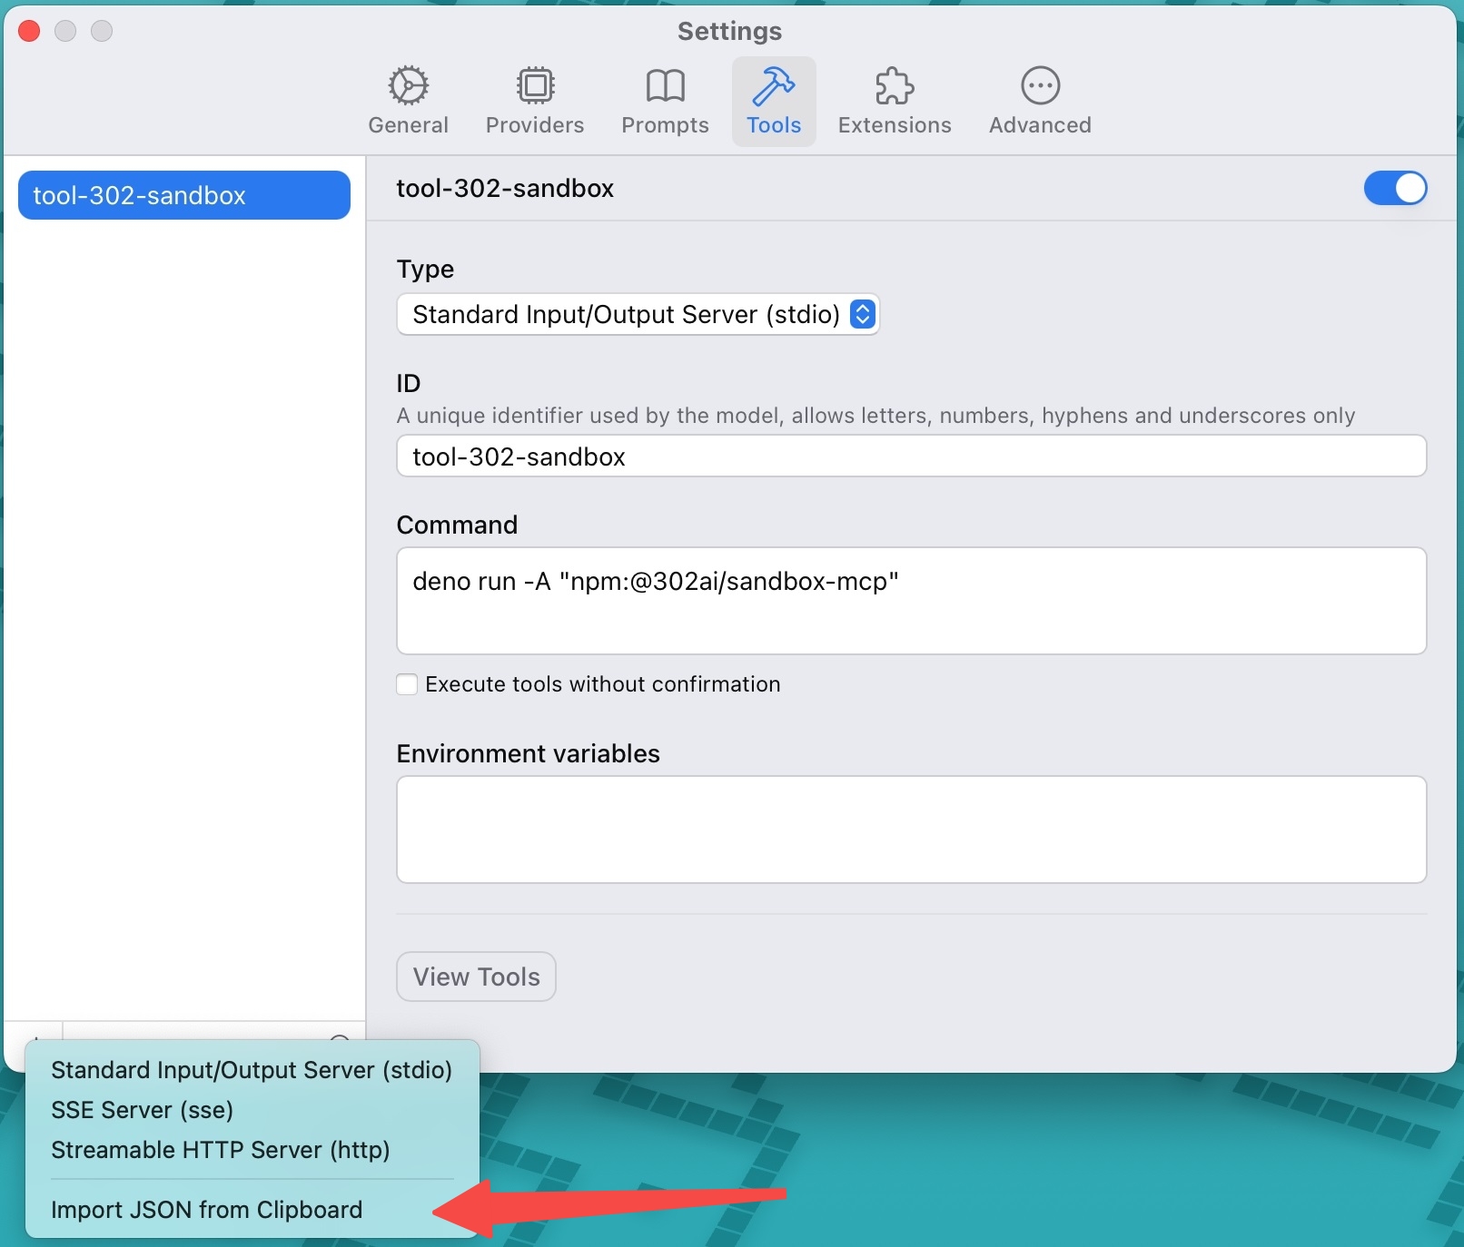Select the Tools settings tab
The width and height of the screenshot is (1464, 1247).
pyautogui.click(x=774, y=101)
